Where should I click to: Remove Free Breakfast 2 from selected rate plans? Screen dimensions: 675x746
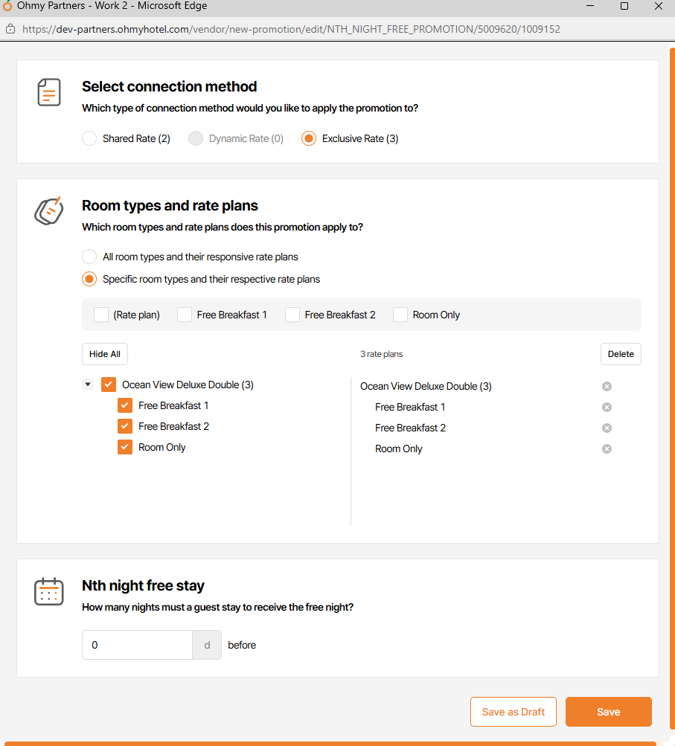point(607,428)
